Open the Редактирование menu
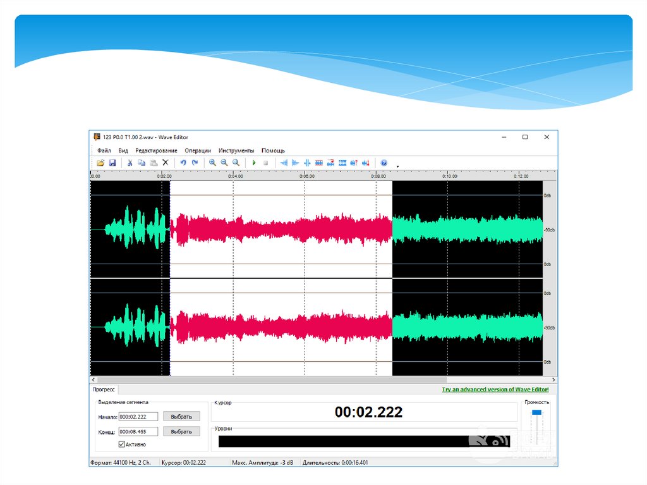Viewport: 647px width, 485px height. pos(156,150)
